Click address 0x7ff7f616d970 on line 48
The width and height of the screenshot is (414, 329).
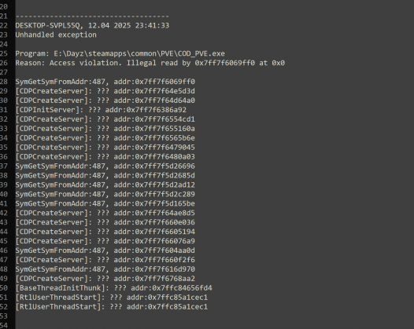point(165,269)
